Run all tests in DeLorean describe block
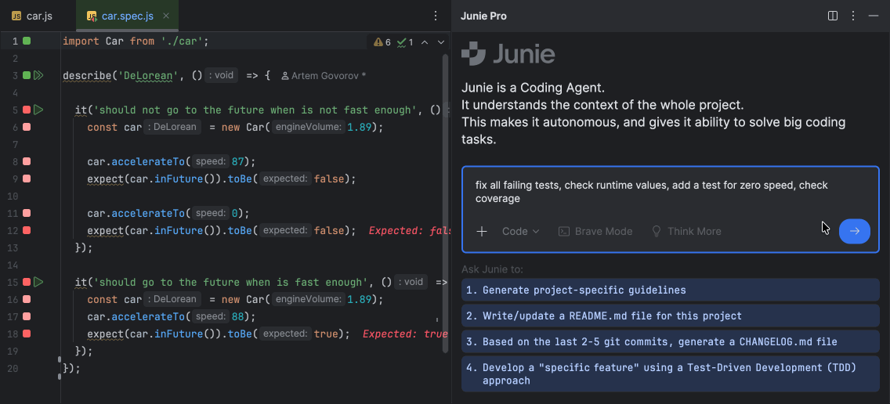 pos(38,76)
